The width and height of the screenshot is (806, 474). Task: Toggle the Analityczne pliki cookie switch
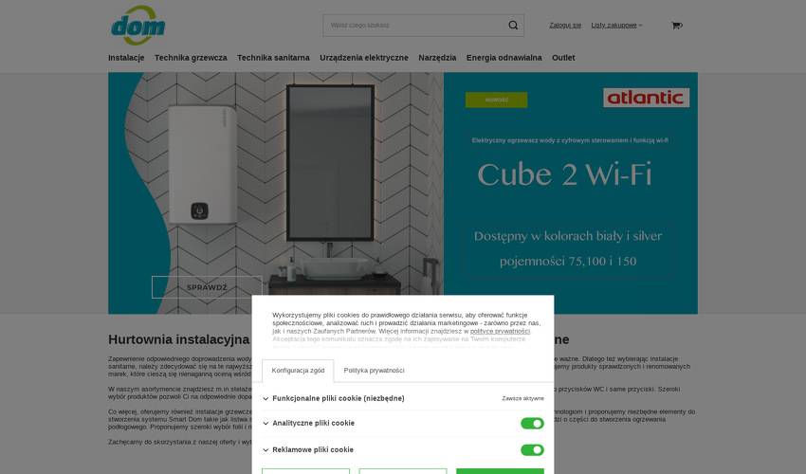pos(532,423)
